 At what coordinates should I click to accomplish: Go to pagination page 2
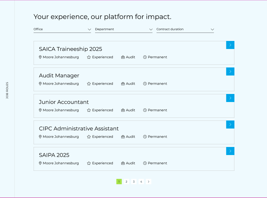tap(126, 182)
